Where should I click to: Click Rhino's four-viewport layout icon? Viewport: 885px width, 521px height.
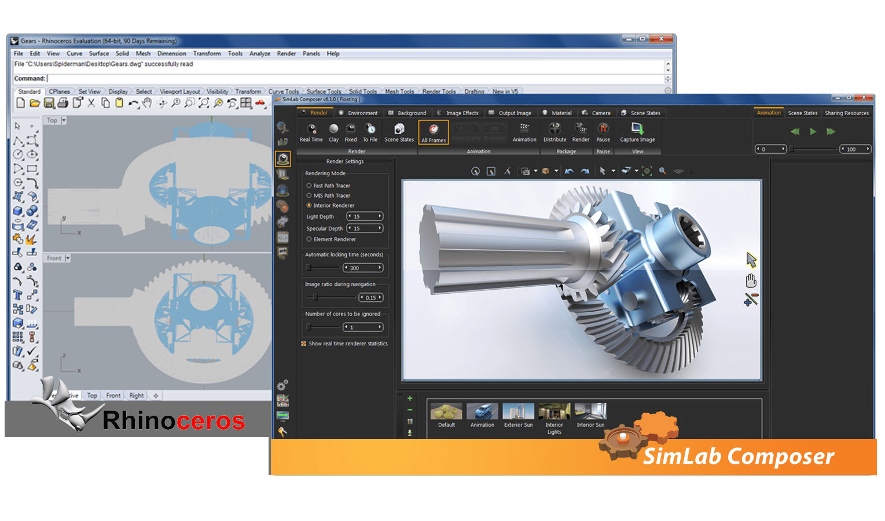pyautogui.click(x=246, y=103)
